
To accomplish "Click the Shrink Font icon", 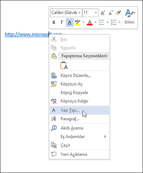I will pos(111,13).
